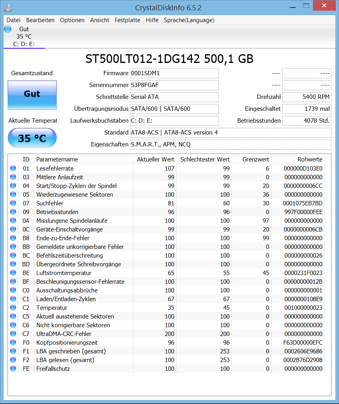Click the ID column header
The width and height of the screenshot is (339, 404).
pos(26,159)
